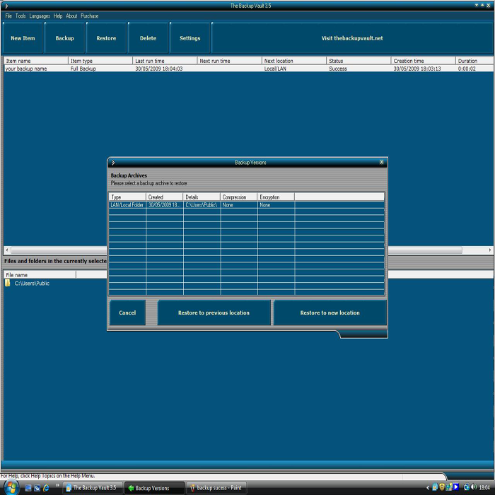The width and height of the screenshot is (495, 495).
Task: Switch to Backup Versions taskbar button
Action: tap(154, 488)
